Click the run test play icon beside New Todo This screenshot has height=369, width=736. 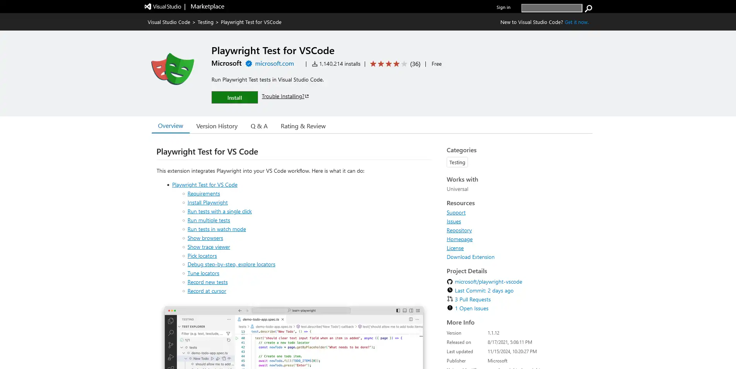(x=212, y=359)
